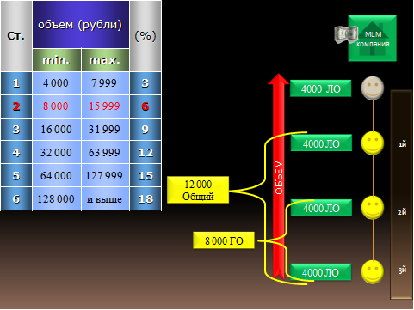Image resolution: width=414 pixels, height=310 pixels.
Task: Click the min. column header
Action: 57,60
